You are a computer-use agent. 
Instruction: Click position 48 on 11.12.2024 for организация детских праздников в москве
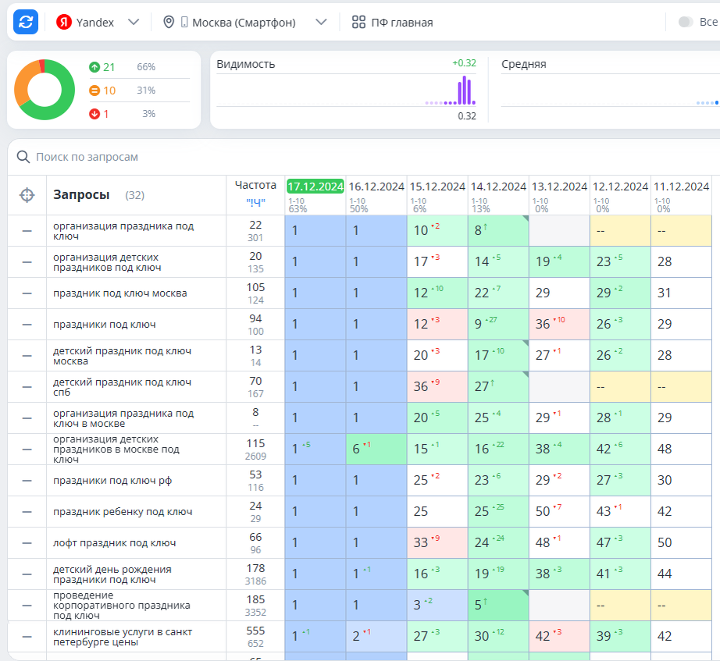(x=665, y=449)
